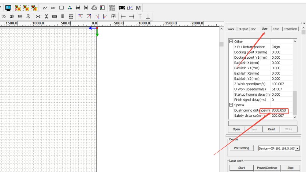Click the split page icon beside the M
Screen dimensions: 306x172
[130, 8]
